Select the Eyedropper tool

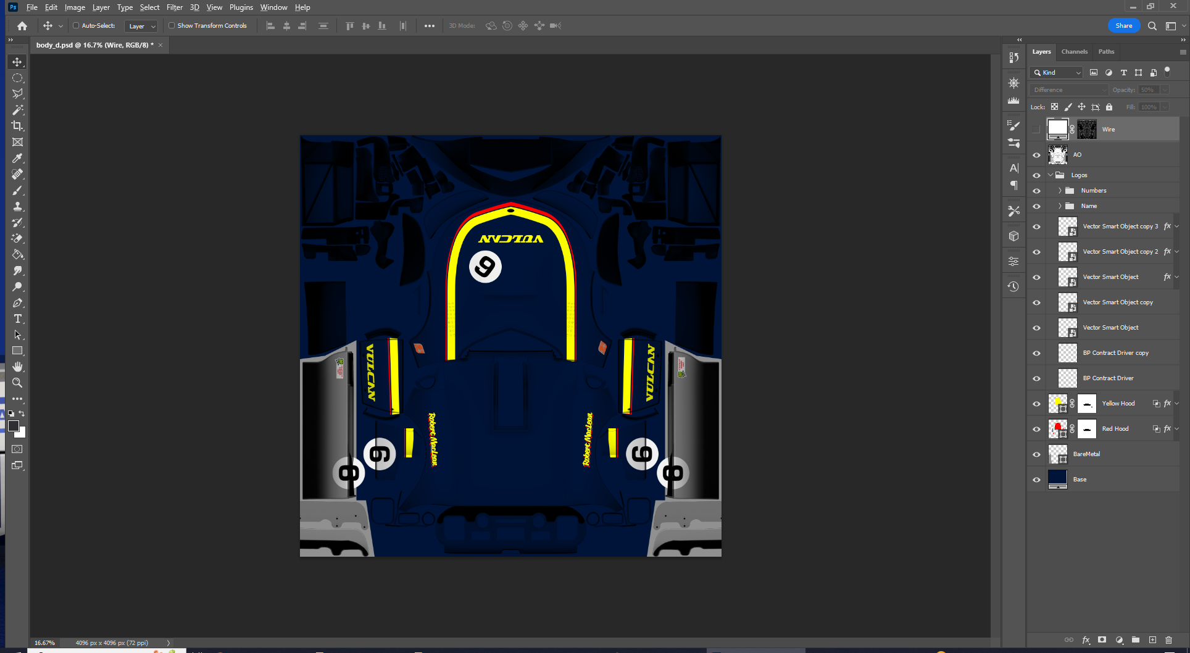(17, 158)
